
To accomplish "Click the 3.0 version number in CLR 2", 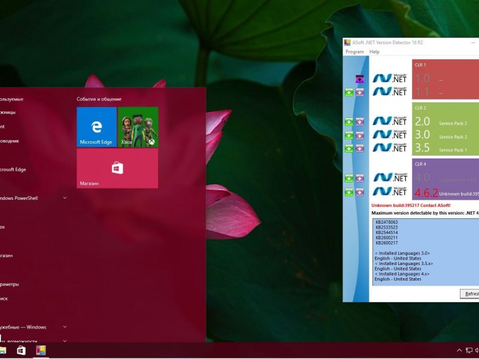I will [x=422, y=135].
